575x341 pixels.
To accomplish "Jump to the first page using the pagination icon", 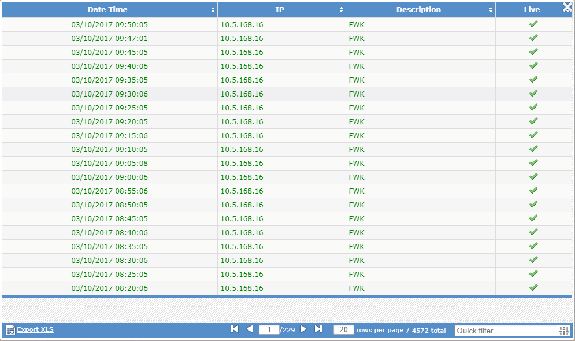I will pyautogui.click(x=234, y=328).
